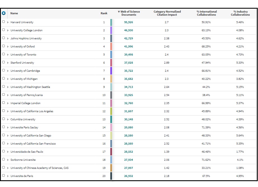Click University of Oxford's salmon swatch
Image resolution: width=258 pixels, height=187 pixels.
point(111,47)
